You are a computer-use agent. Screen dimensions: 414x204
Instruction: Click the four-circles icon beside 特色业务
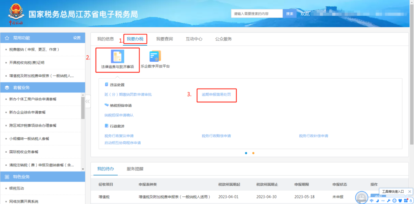click(7, 176)
